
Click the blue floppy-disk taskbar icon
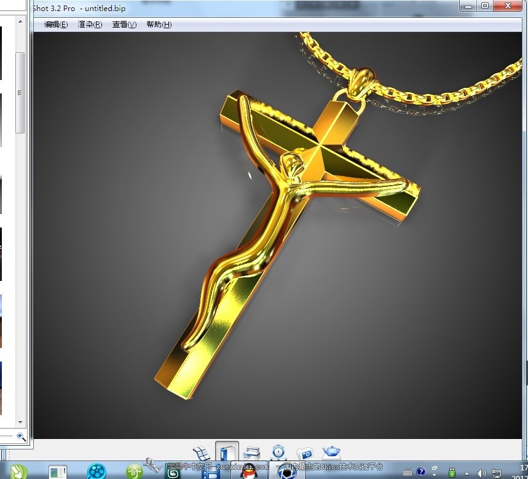pyautogui.click(x=211, y=473)
